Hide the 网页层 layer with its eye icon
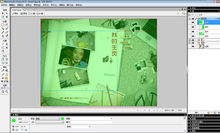Image resolution: width=220 pixels, height=133 pixels. (193, 19)
